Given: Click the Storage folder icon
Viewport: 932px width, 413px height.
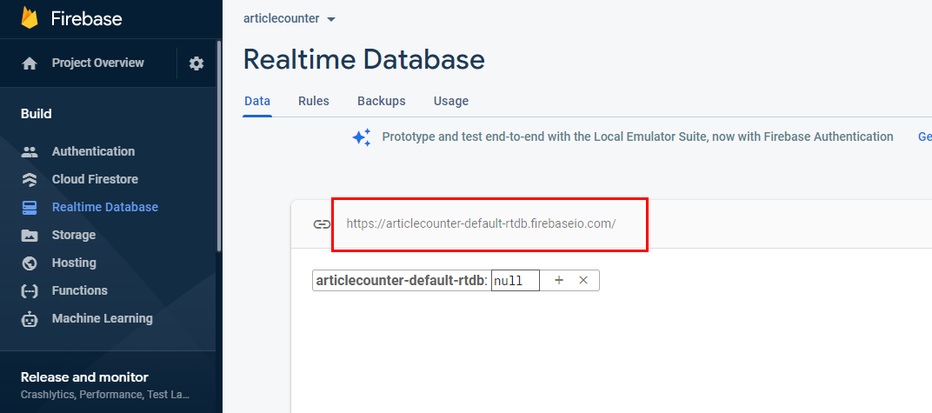Looking at the screenshot, I should (30, 236).
